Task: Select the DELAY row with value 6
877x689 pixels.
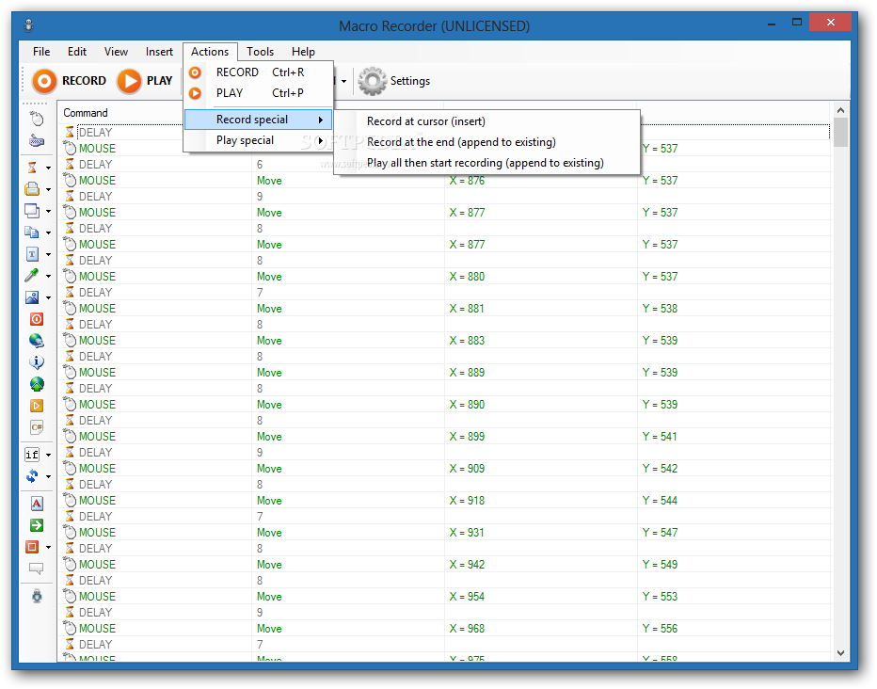Action: point(444,165)
